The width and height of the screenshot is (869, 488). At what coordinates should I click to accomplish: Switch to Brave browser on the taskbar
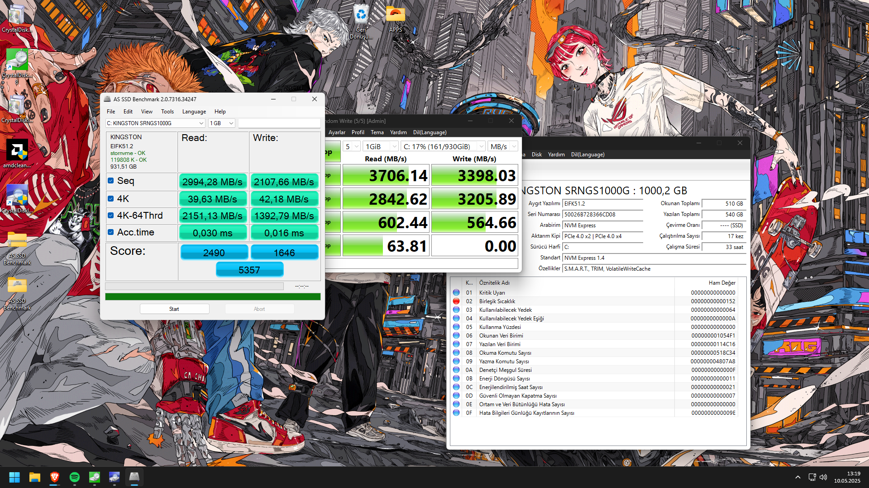55,477
